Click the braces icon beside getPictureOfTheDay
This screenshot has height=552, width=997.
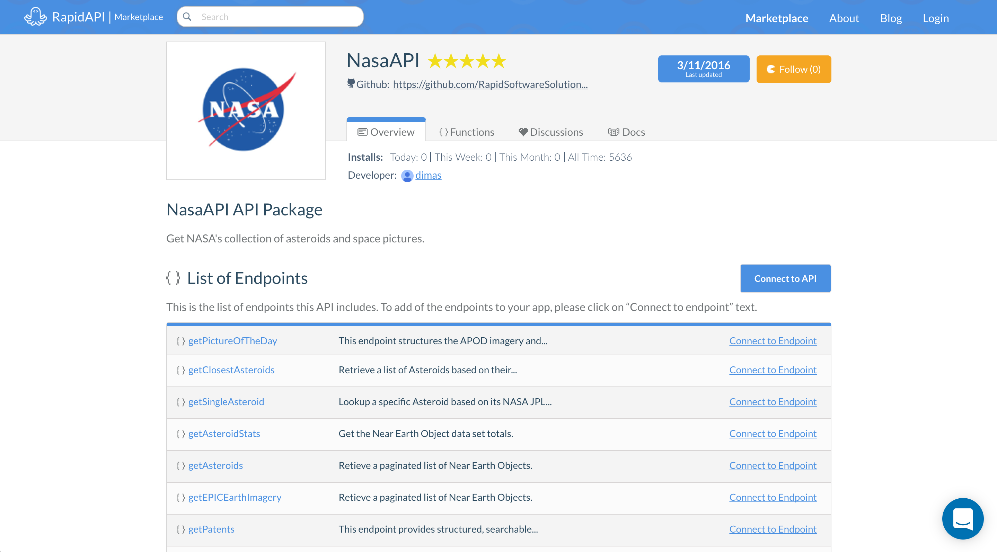coord(180,341)
